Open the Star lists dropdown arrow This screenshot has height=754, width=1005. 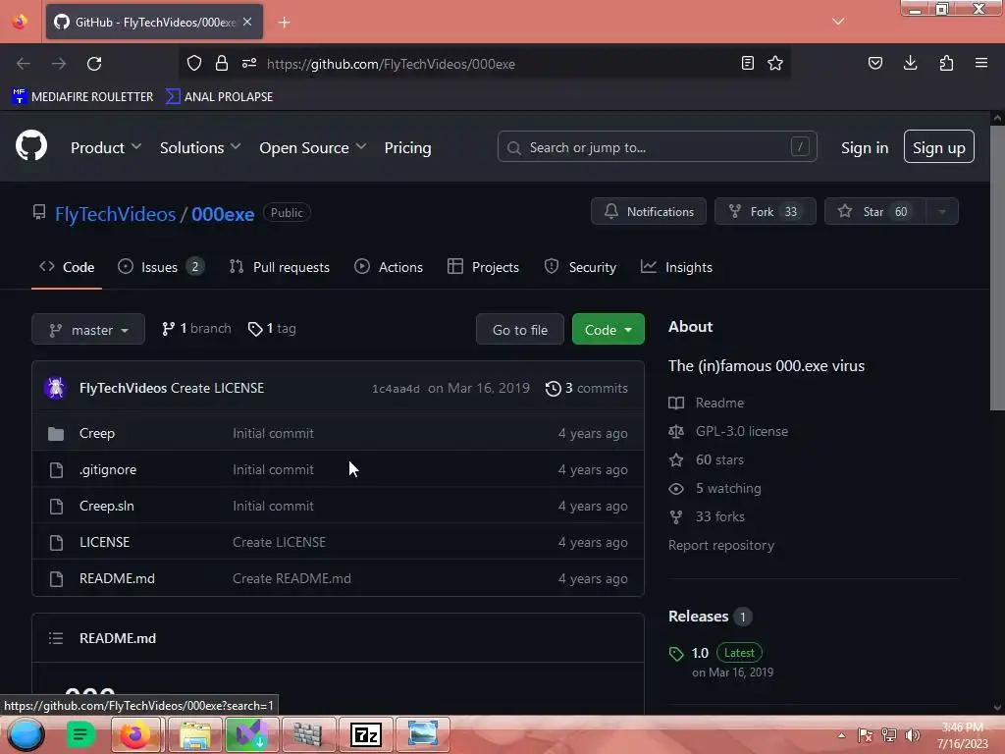pyautogui.click(x=941, y=212)
